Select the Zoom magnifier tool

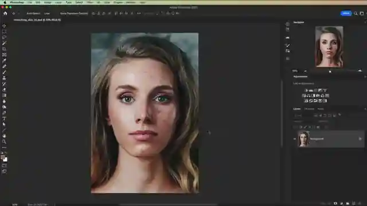pyautogui.click(x=4, y=141)
